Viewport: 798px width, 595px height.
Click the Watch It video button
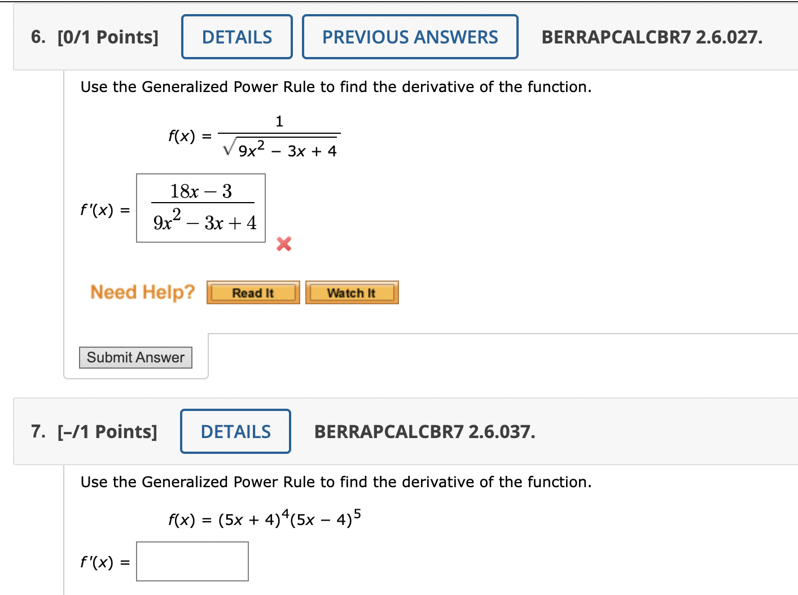(352, 292)
